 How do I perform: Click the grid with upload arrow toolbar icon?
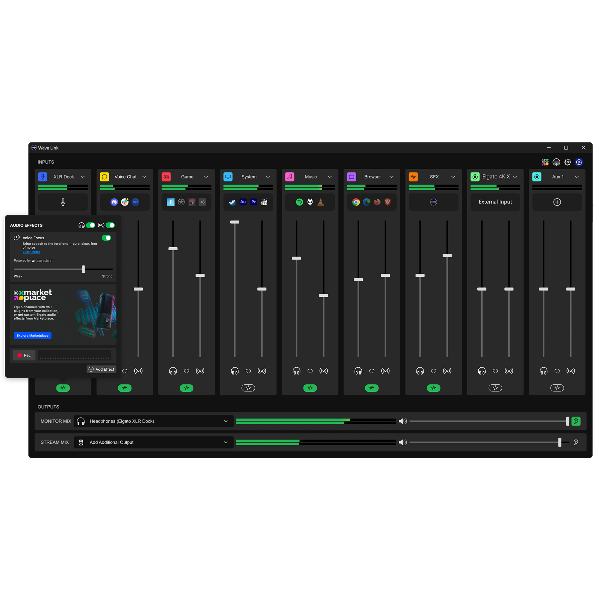click(556, 162)
